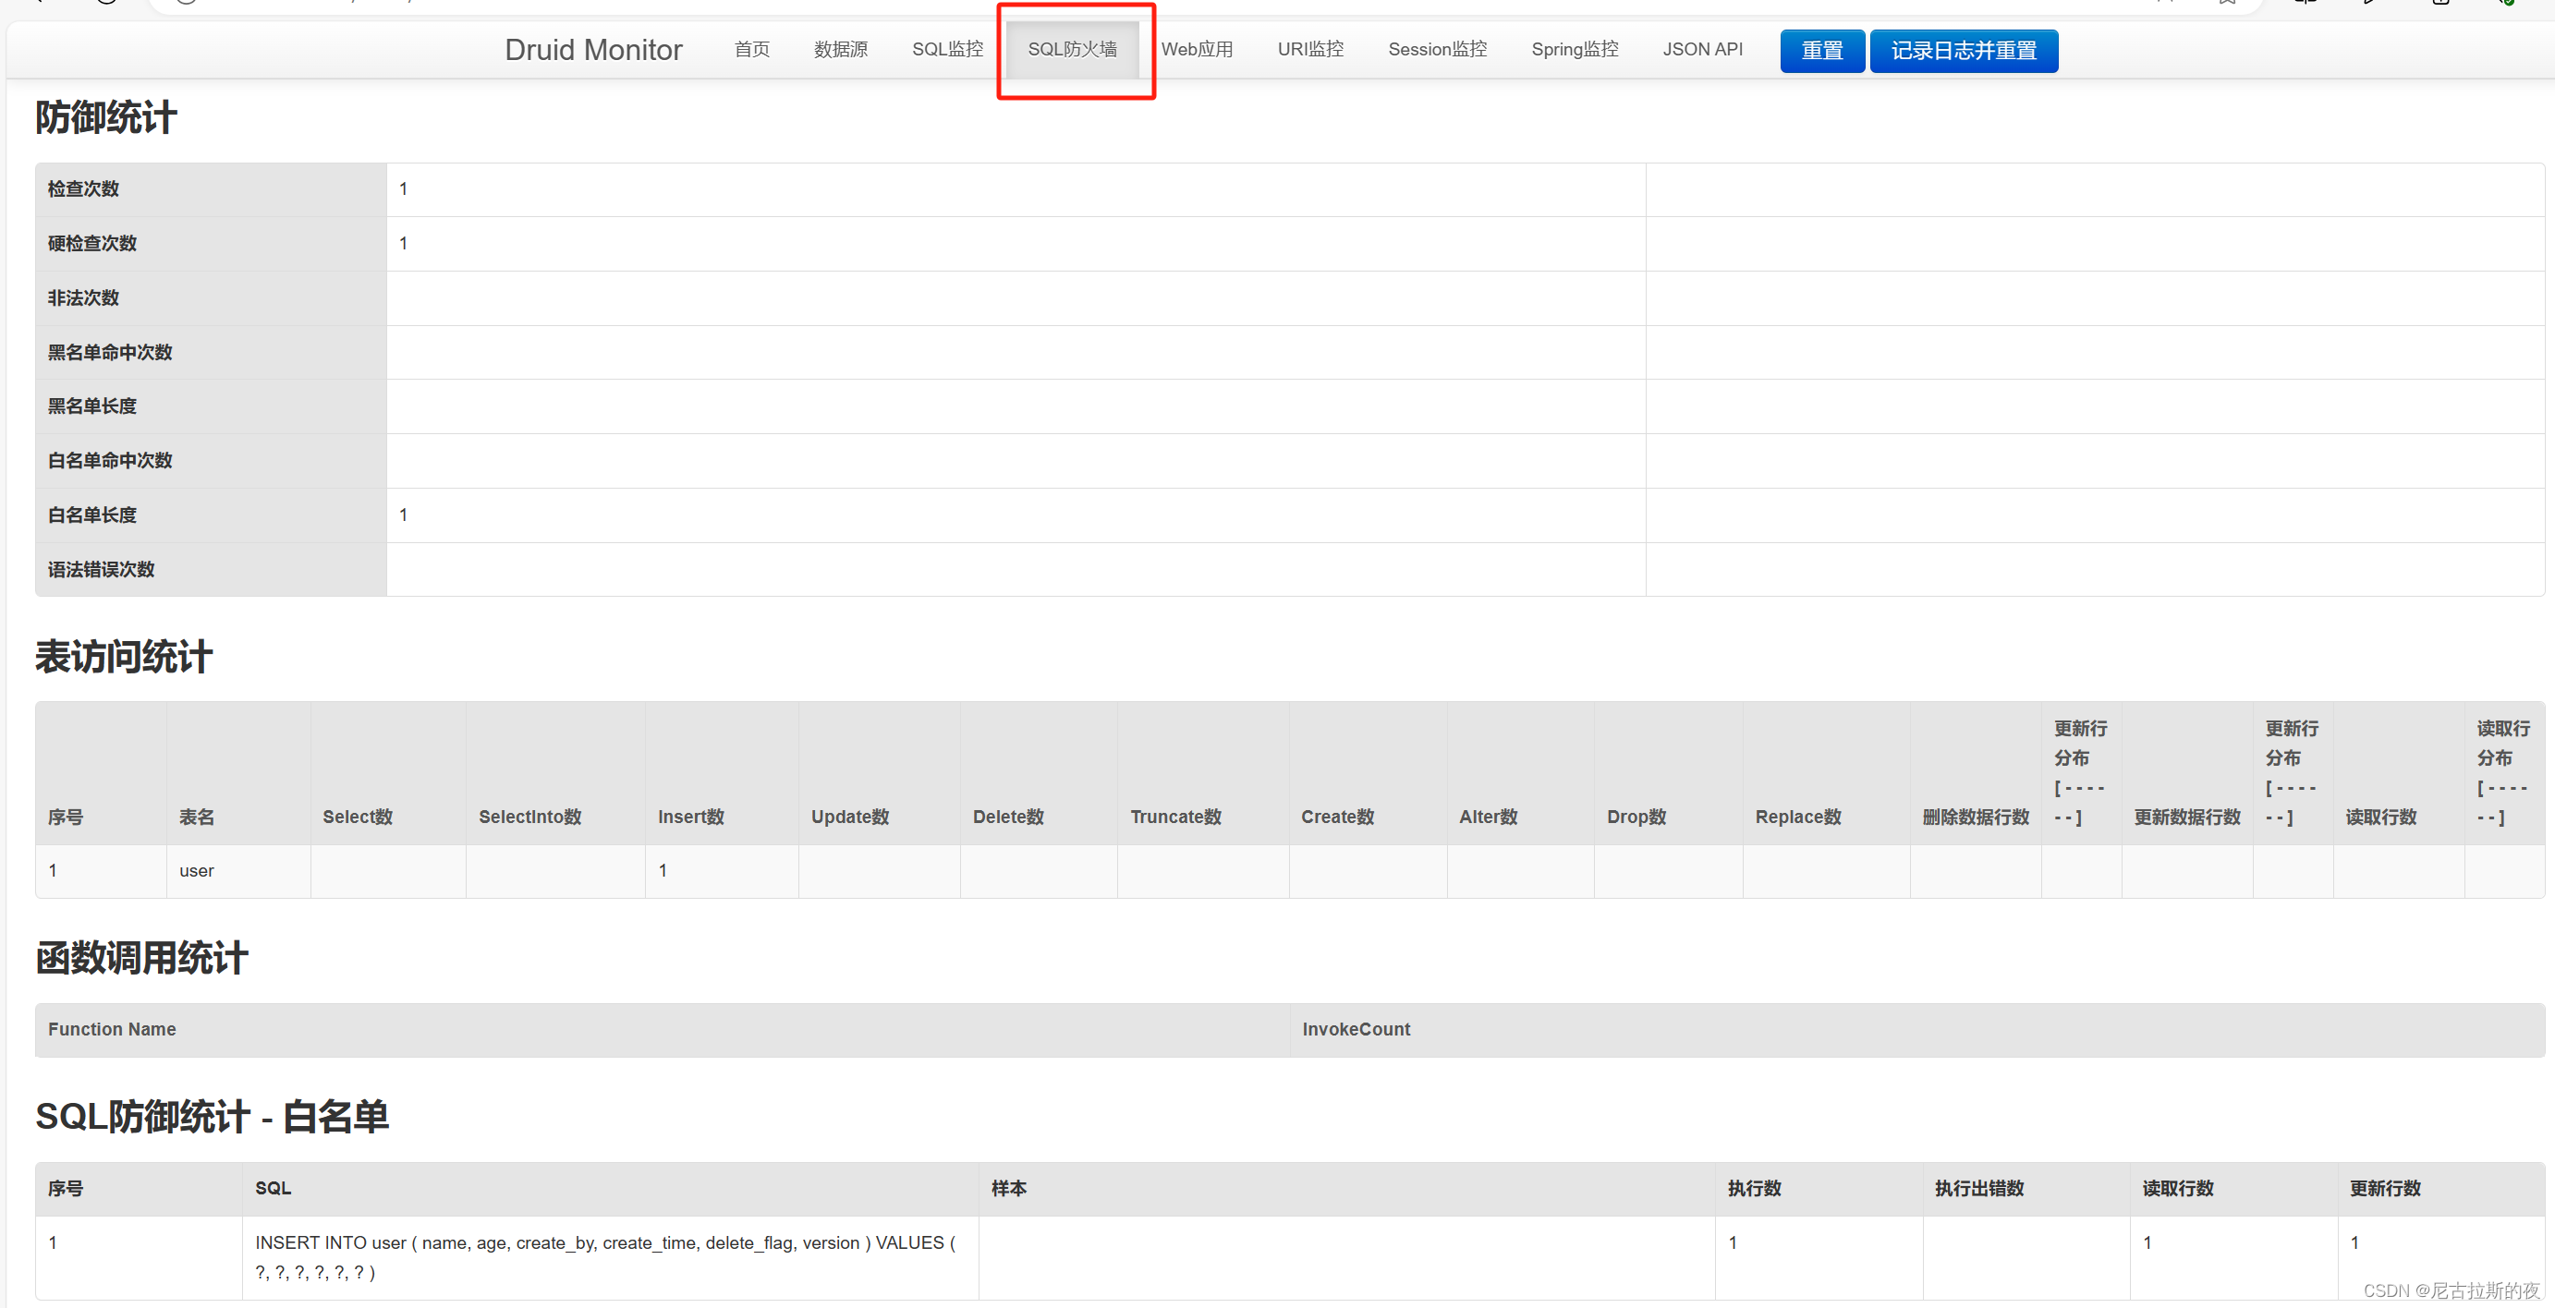Viewport: 2555px width, 1308px height.
Task: Open the JSON API menu item
Action: (1702, 50)
